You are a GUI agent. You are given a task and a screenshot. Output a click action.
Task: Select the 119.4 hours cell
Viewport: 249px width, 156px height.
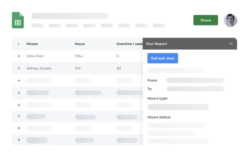[79, 56]
